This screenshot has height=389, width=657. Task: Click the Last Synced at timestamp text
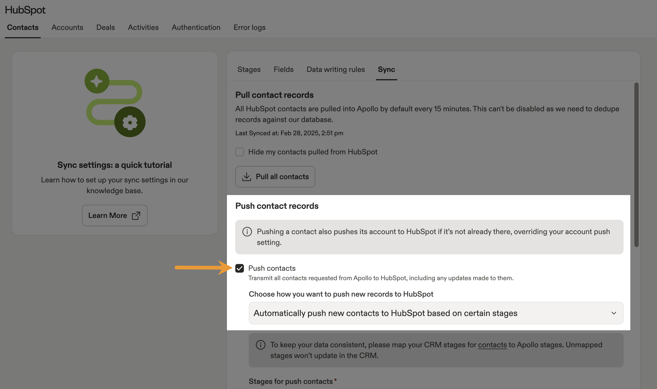(289, 133)
